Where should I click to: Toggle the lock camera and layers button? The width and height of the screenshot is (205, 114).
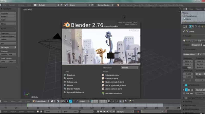[109, 101]
